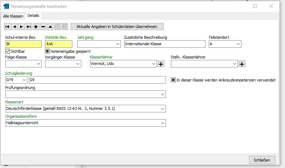285x168 pixels.
Task: Toggle Ankreuzkompetenzen verwendet checkbox
Action: tap(173, 80)
